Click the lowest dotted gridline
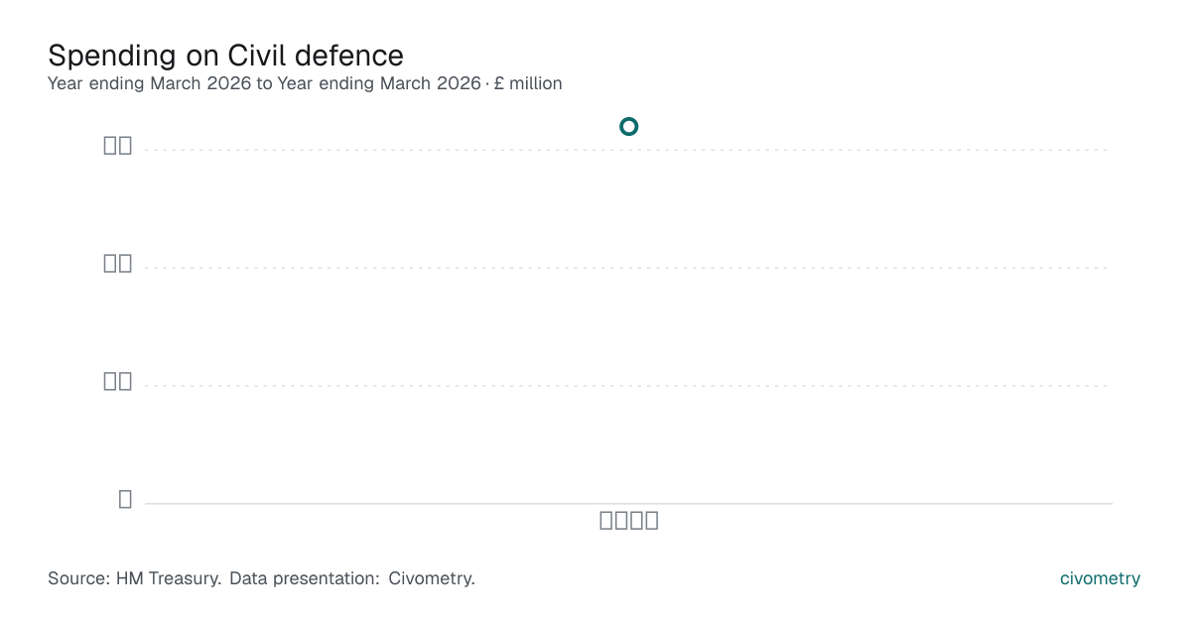Screen dimensions: 1191x625 click(628, 386)
